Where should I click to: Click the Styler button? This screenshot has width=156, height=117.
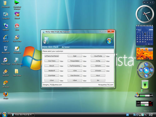point(75,56)
